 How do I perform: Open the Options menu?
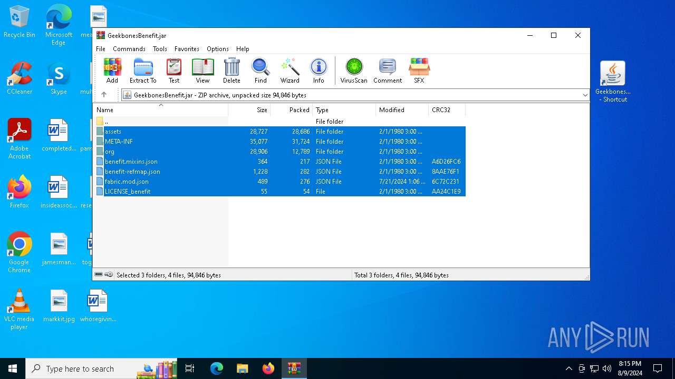point(218,48)
